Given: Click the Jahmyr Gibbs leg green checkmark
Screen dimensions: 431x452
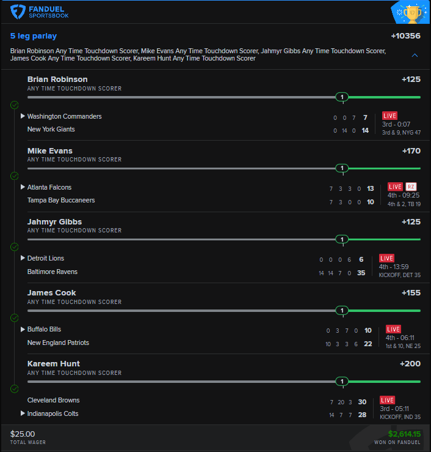Looking at the screenshot, I should tap(15, 247).
